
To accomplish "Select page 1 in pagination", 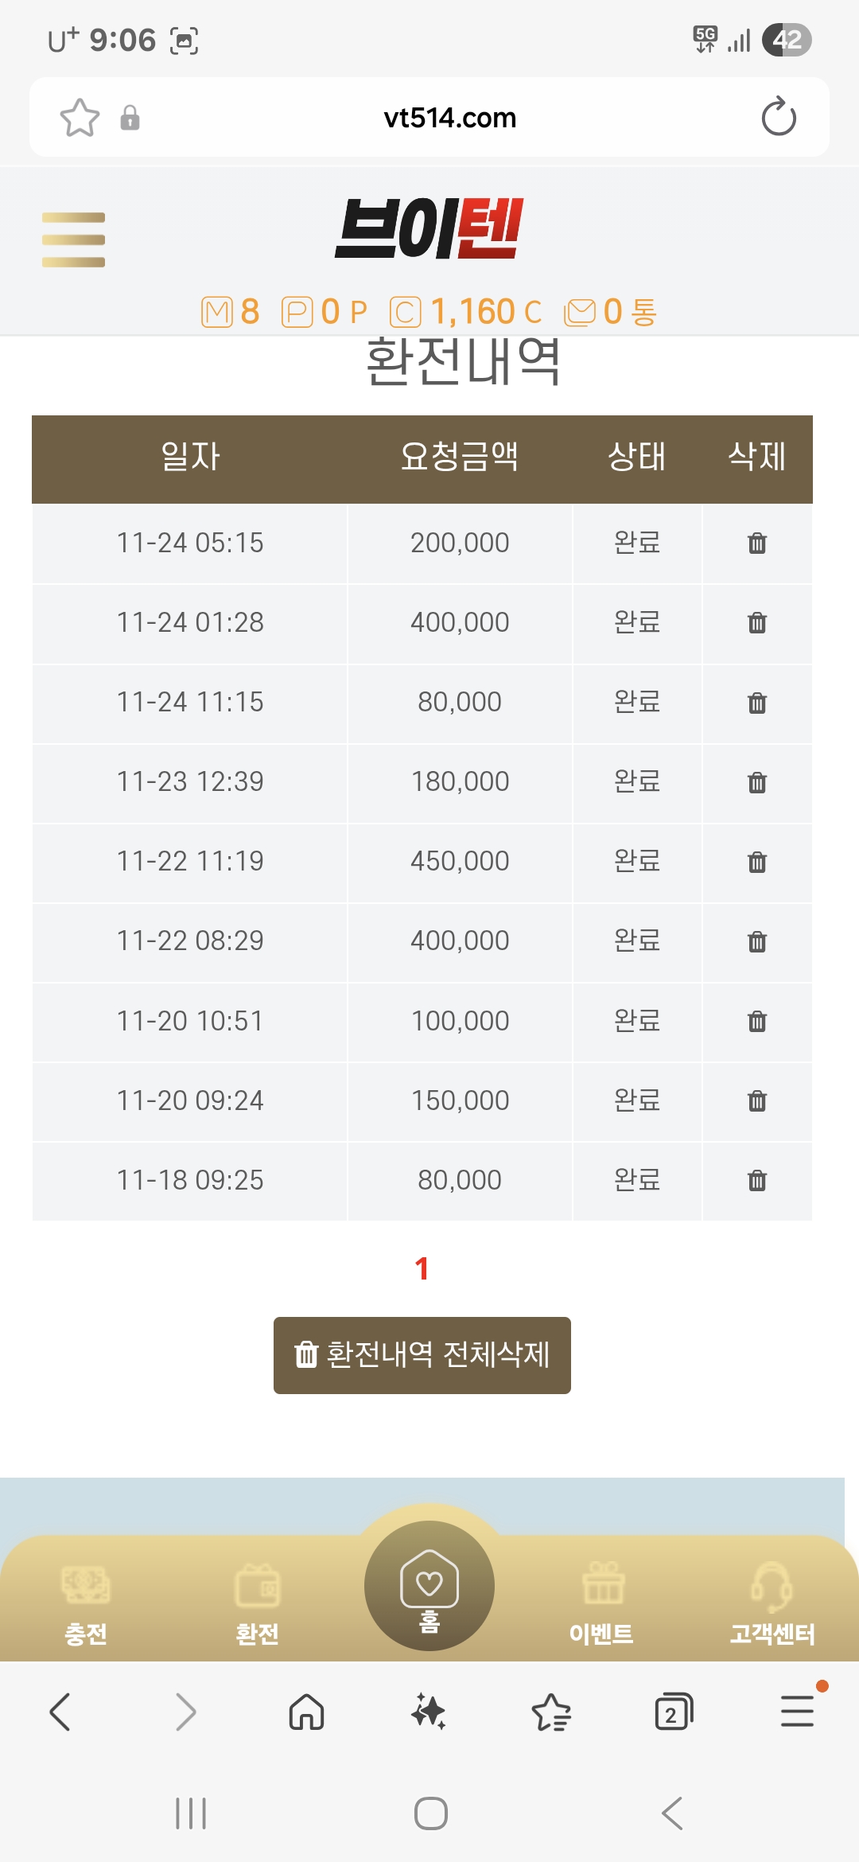I will click(422, 1268).
